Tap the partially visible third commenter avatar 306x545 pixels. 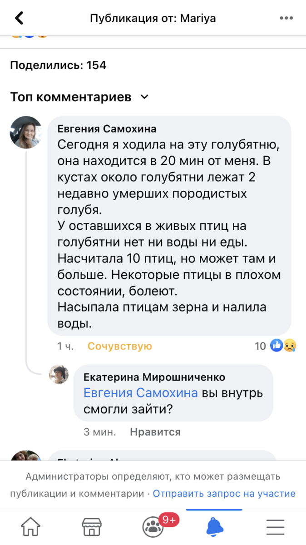[26, 456]
